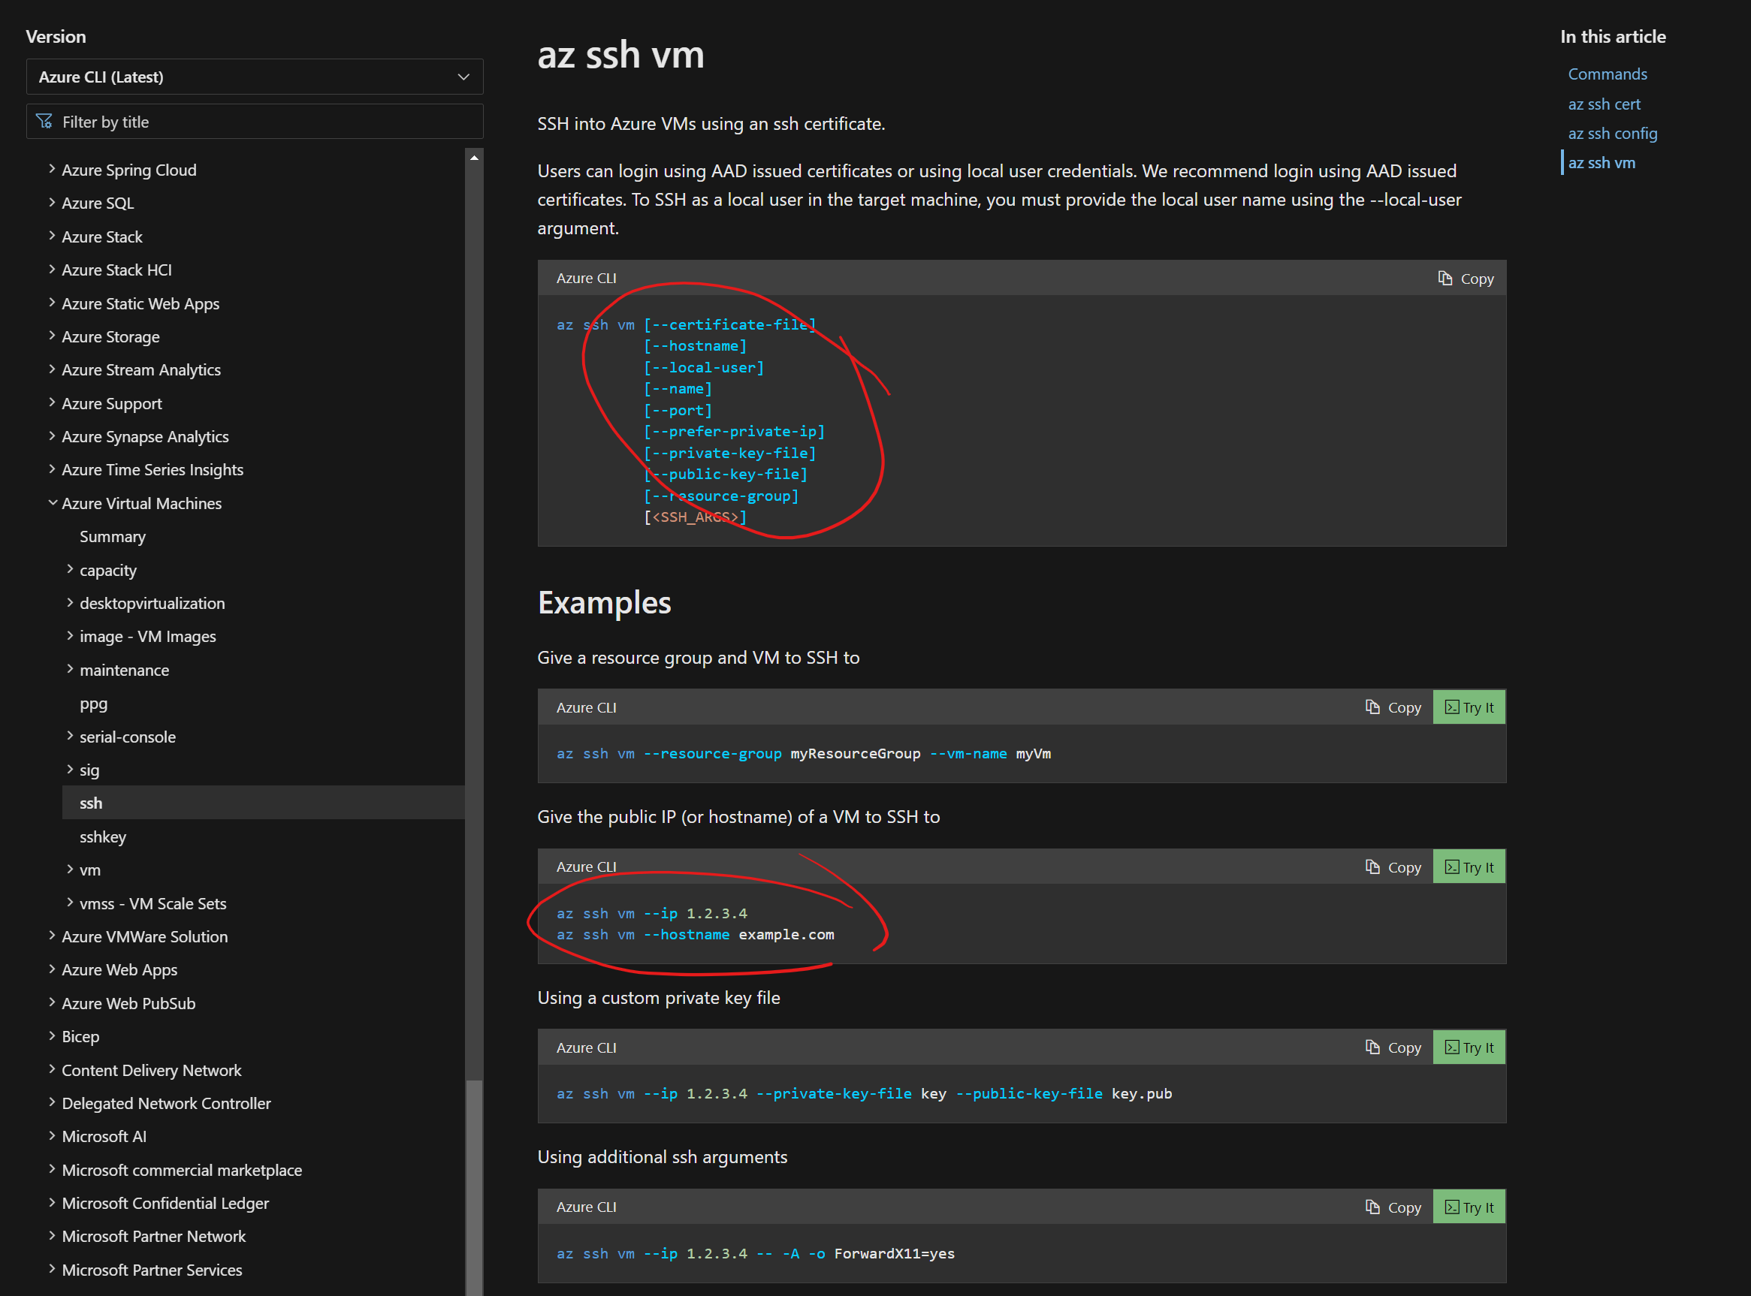This screenshot has height=1296, width=1751.
Task: Collapse Azure Virtual Machines node
Action: coord(52,503)
